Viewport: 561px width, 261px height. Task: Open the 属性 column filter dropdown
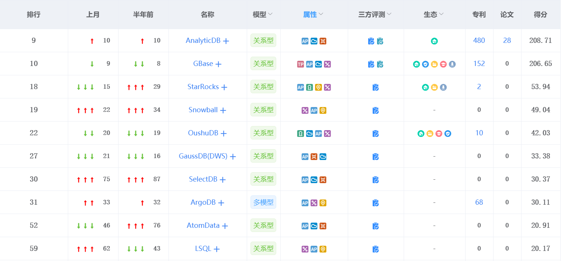[321, 14]
